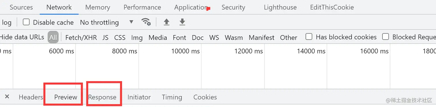Select the All filter button
Screen dimensions: 436x107
click(x=53, y=37)
